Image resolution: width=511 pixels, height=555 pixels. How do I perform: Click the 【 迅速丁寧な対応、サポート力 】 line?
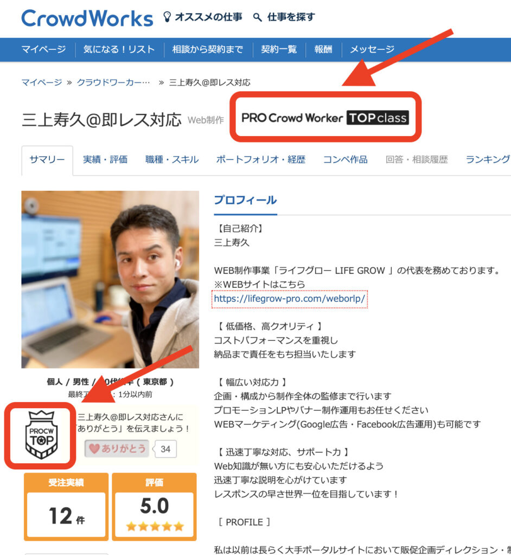click(x=283, y=452)
